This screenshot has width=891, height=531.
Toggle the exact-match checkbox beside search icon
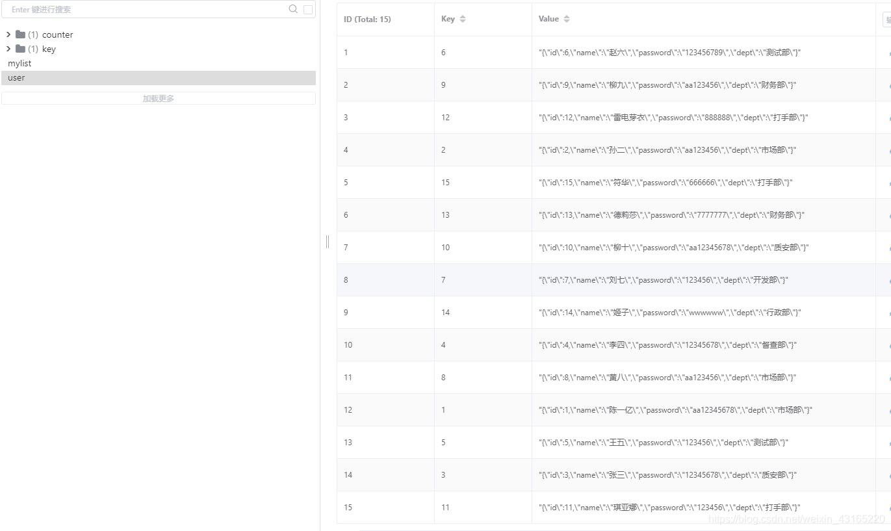[x=308, y=9]
